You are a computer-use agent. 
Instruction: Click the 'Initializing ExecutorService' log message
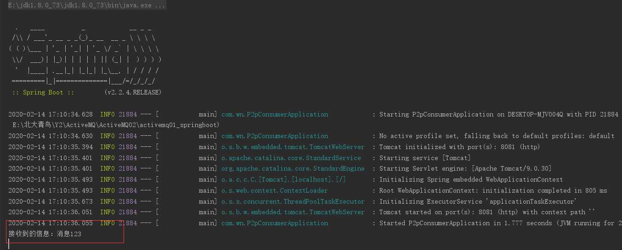tap(477, 201)
